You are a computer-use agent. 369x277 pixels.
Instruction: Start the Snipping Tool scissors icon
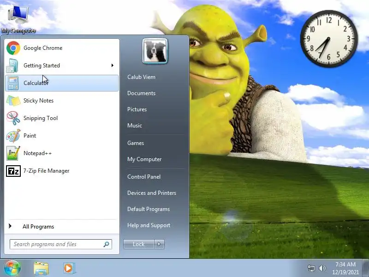(13, 118)
